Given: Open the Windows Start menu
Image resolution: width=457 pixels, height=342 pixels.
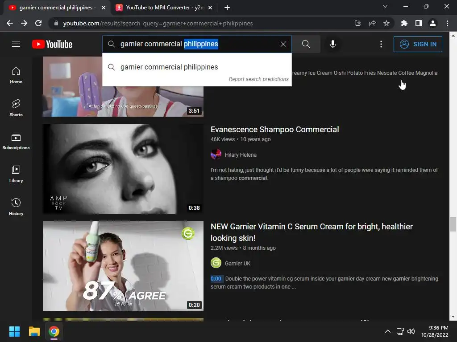Looking at the screenshot, I should tap(14, 331).
